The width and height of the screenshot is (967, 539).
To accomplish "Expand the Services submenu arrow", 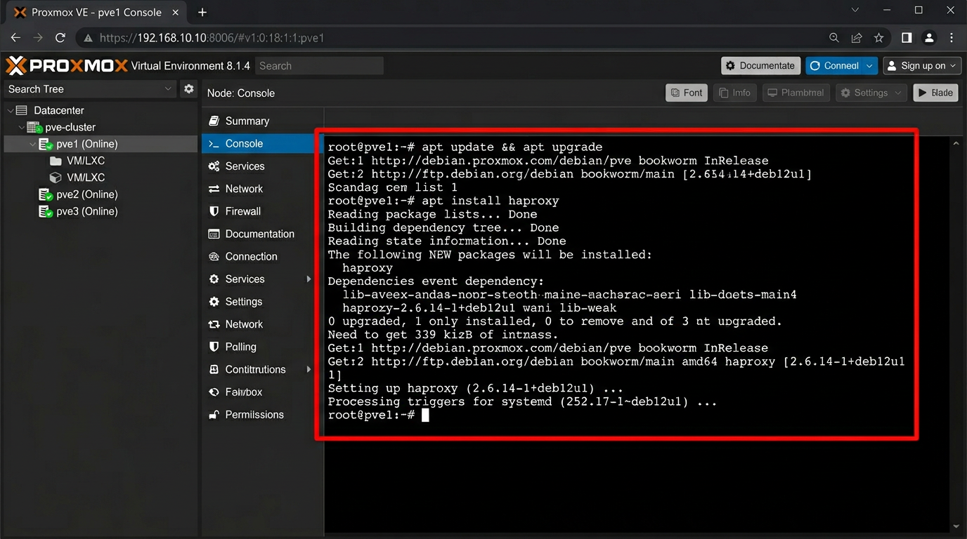I will (308, 279).
